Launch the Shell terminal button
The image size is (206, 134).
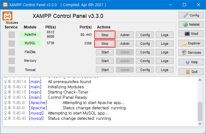[x=191, y=34]
